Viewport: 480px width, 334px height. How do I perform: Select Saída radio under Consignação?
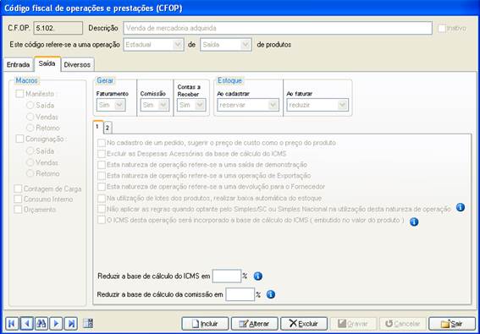pos(30,151)
